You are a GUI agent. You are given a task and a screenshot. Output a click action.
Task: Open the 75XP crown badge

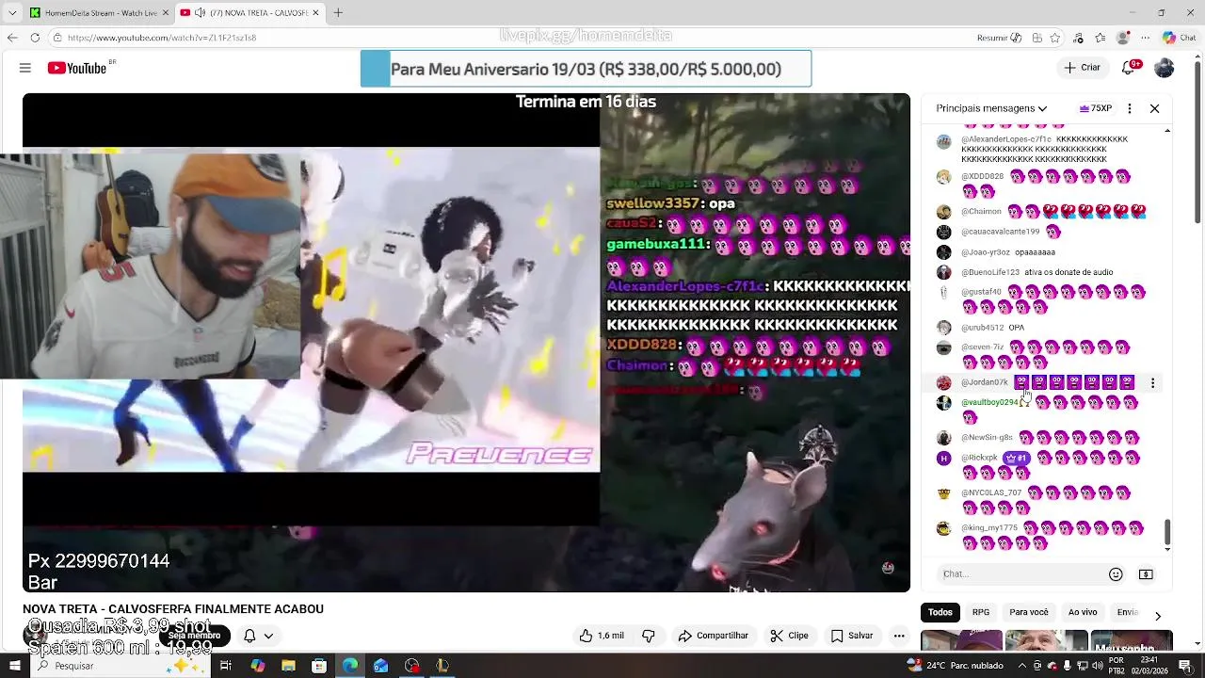1096,108
